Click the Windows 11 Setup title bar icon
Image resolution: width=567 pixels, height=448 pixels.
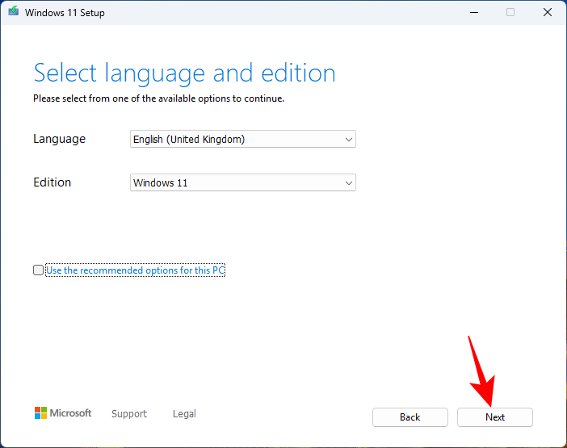pos(13,12)
